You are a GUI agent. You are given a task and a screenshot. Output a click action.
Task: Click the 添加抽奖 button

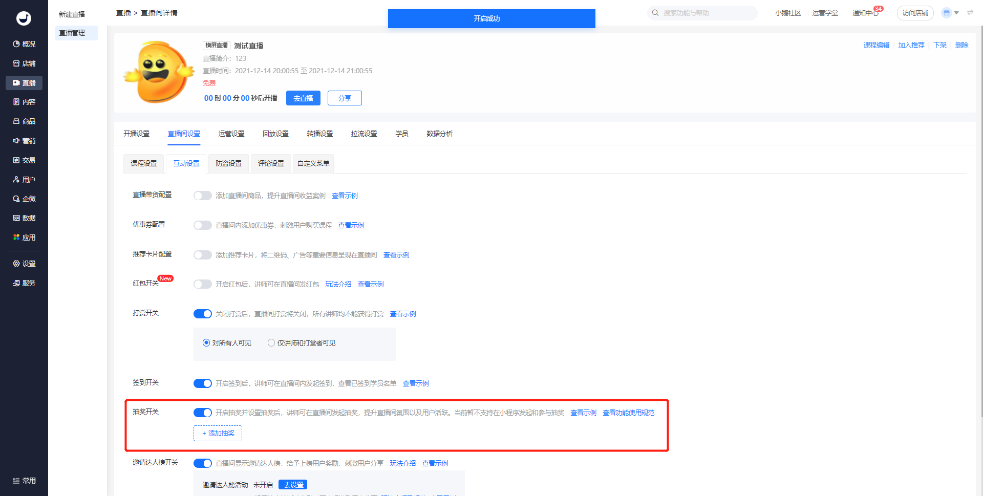click(x=218, y=433)
